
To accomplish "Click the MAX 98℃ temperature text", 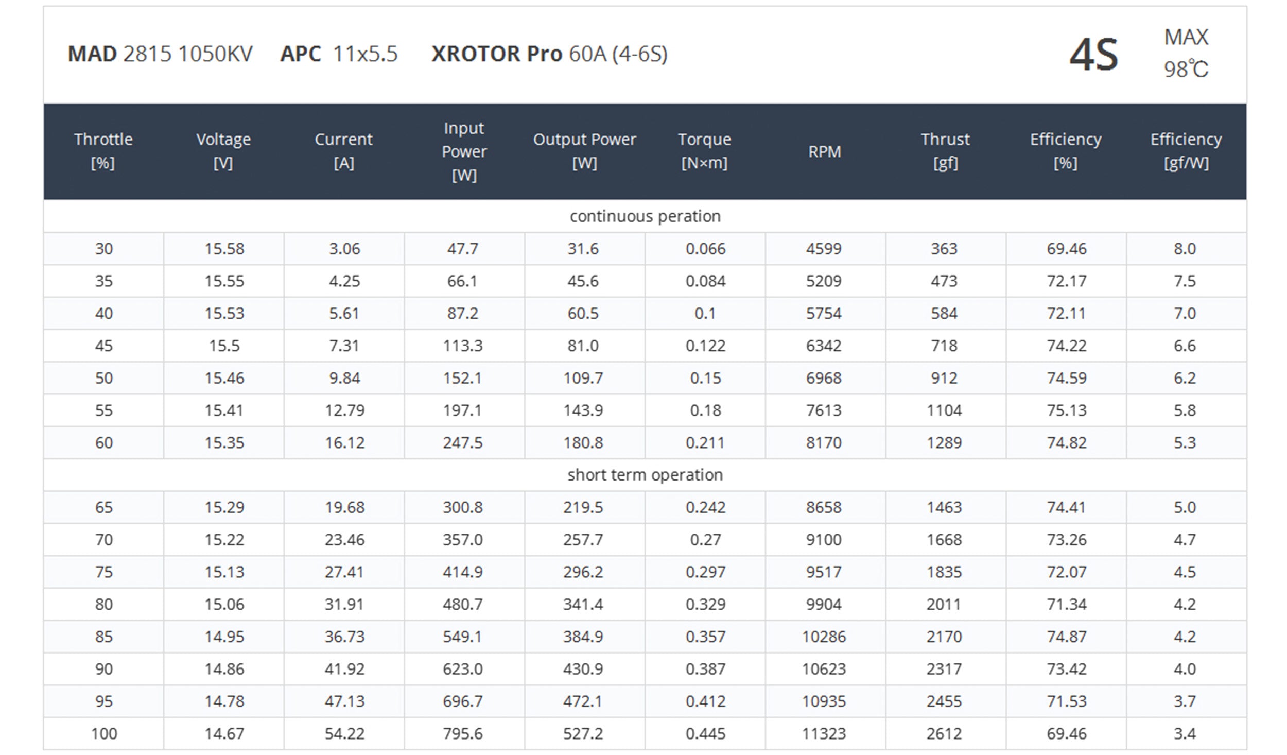I will (x=1186, y=54).
